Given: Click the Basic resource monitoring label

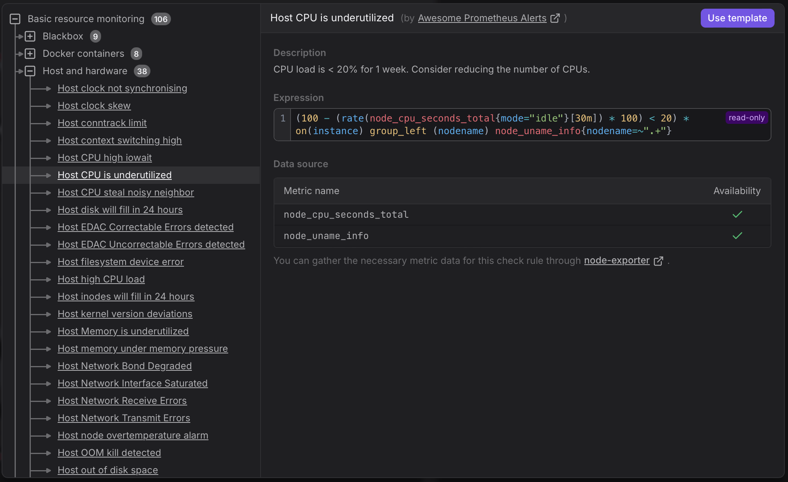Looking at the screenshot, I should click(x=86, y=19).
